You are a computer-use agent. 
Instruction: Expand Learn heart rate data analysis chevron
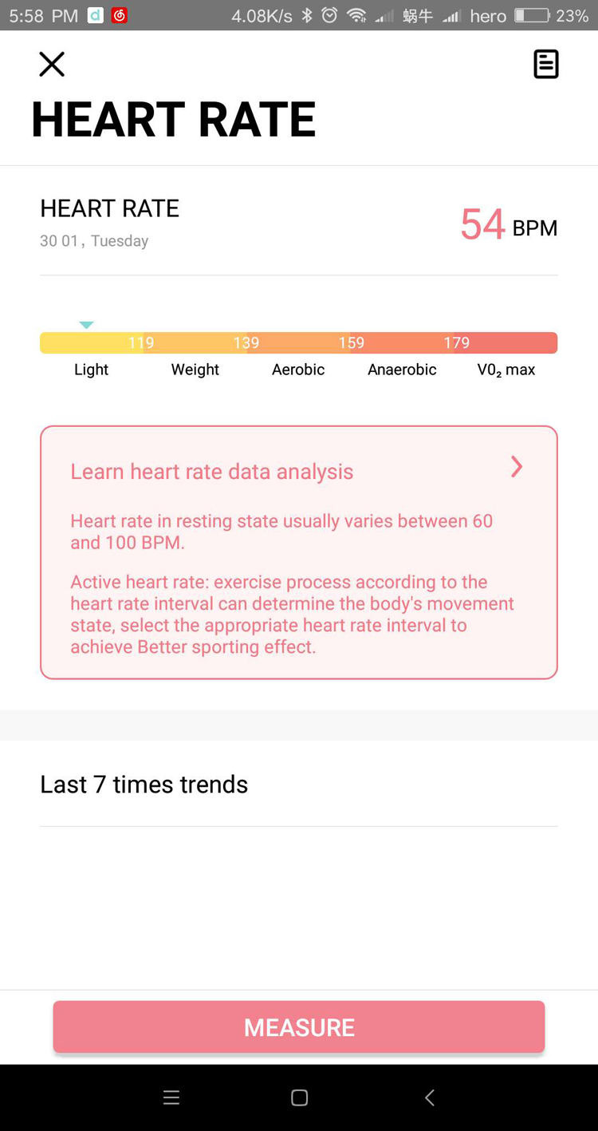517,467
